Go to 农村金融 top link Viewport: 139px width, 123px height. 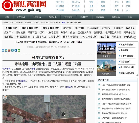coord(76,6)
